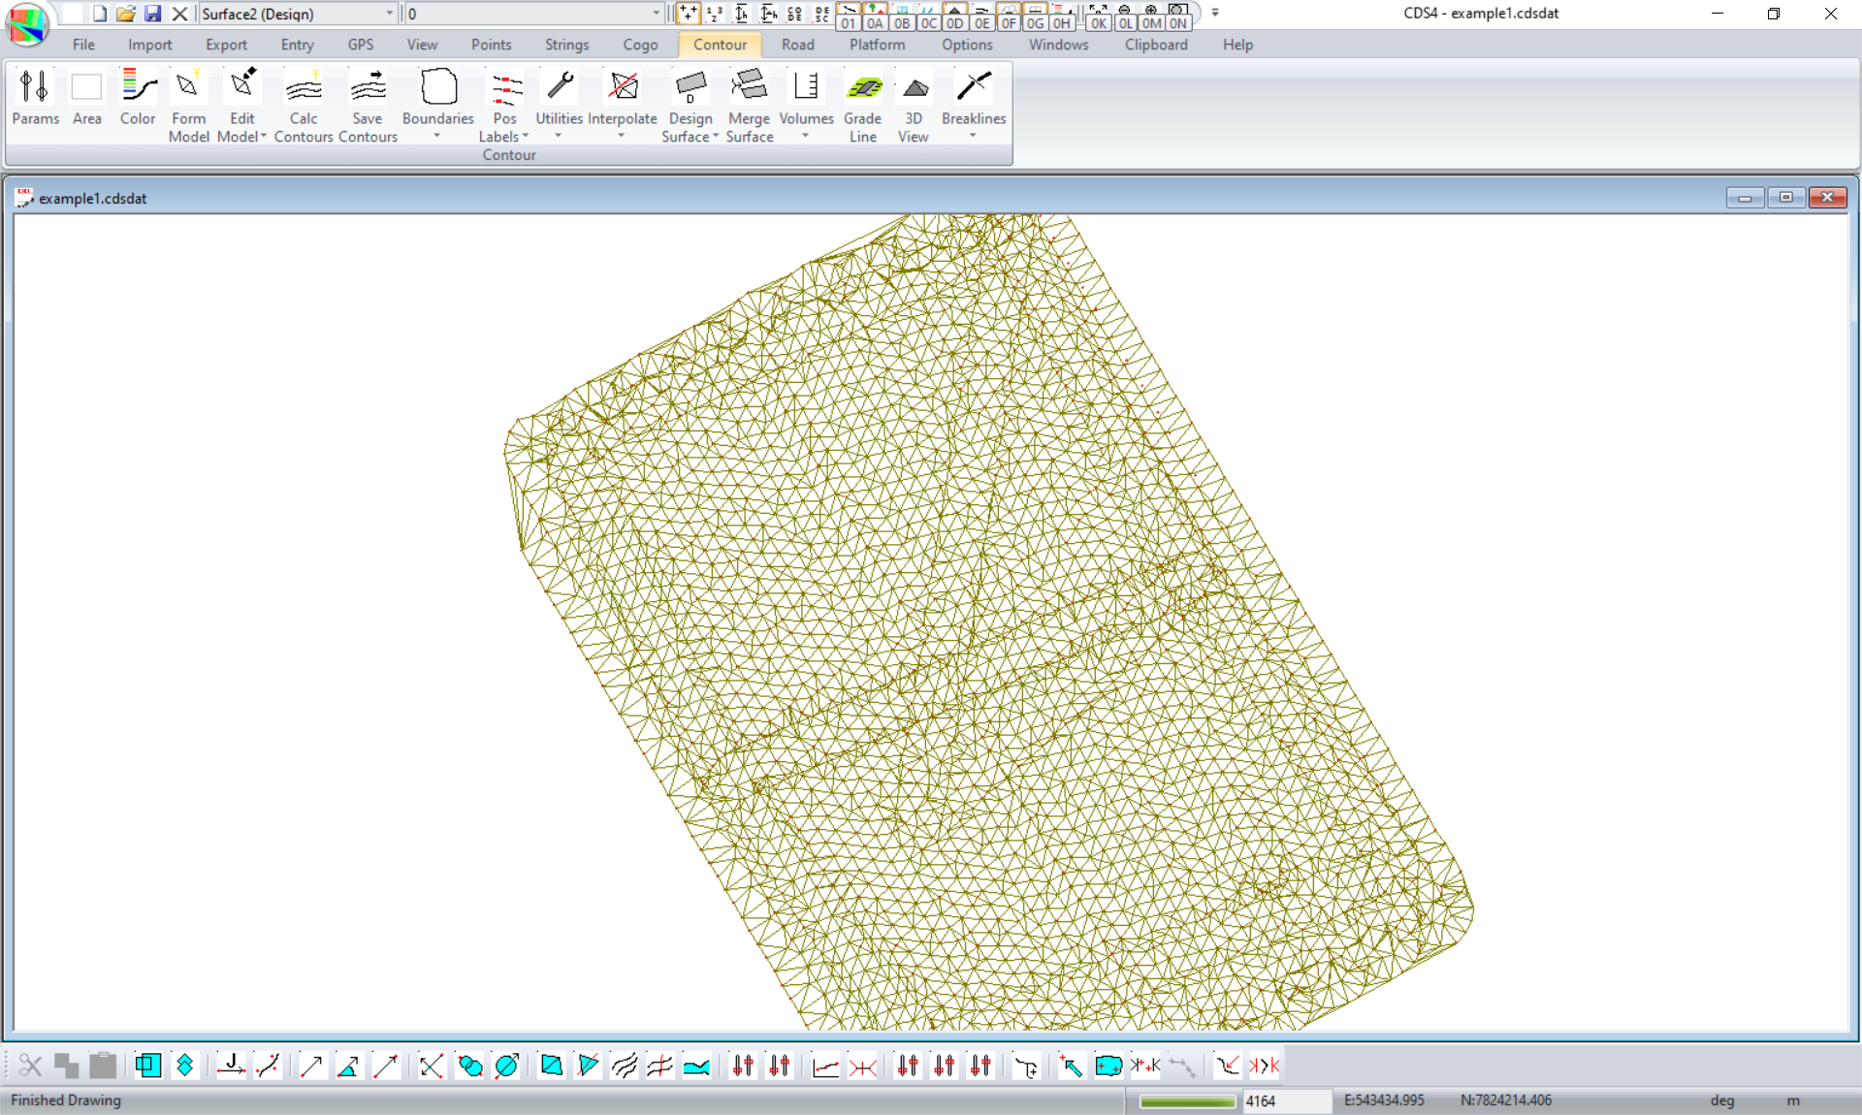Expand the Breaklines dropdown menu
The height and width of the screenshot is (1115, 1862).
coord(973,135)
